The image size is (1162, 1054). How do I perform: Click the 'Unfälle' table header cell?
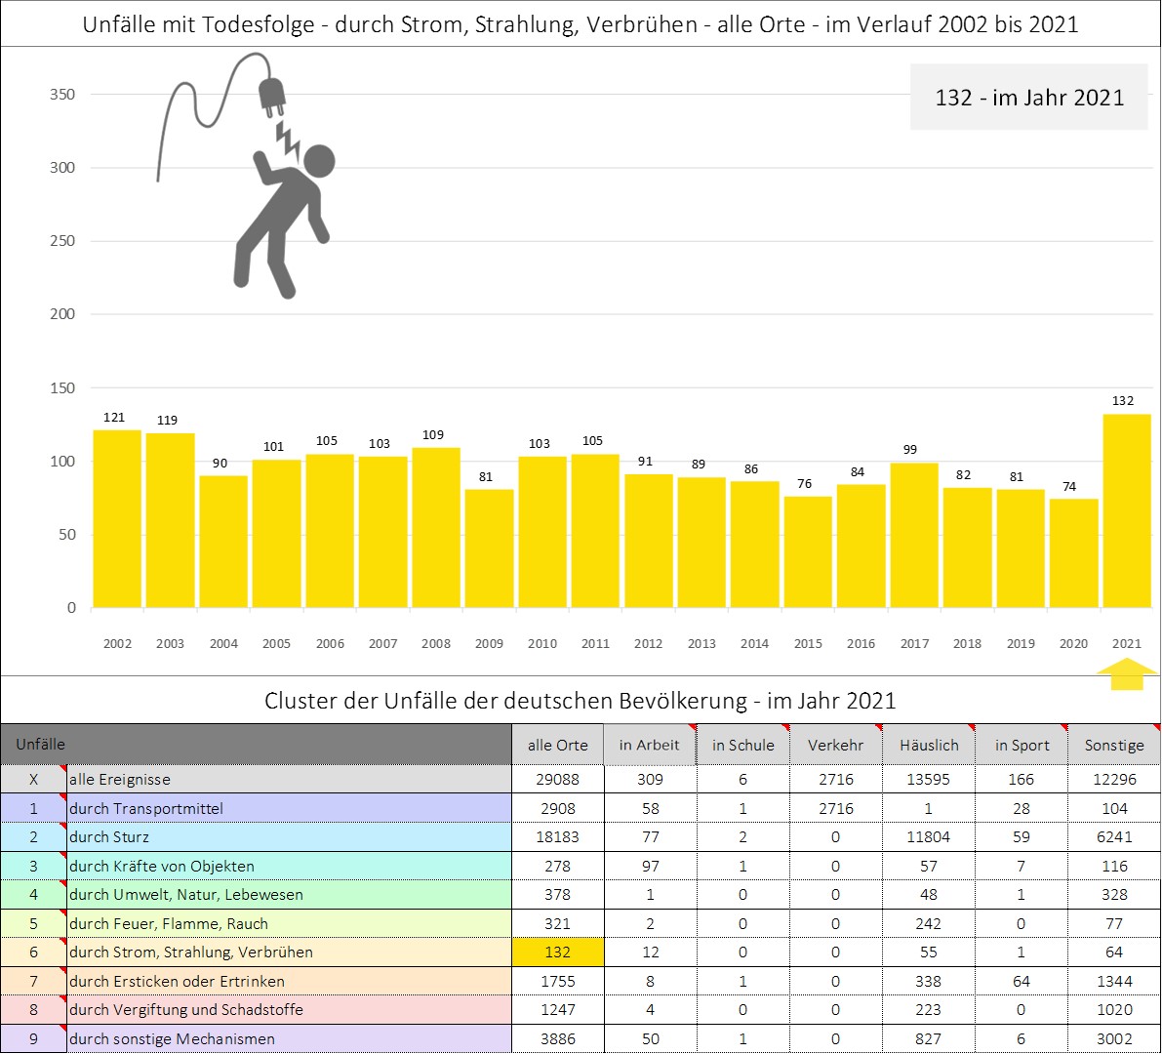click(x=256, y=745)
